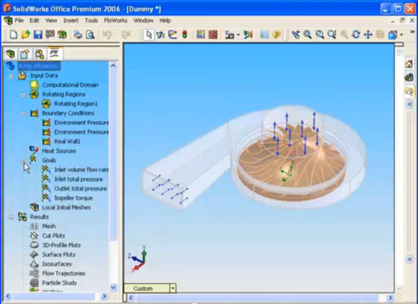Click the Zoom In/Out icon

click(332, 34)
